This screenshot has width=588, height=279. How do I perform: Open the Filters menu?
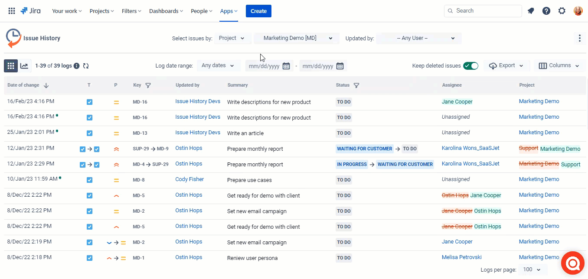[131, 11]
